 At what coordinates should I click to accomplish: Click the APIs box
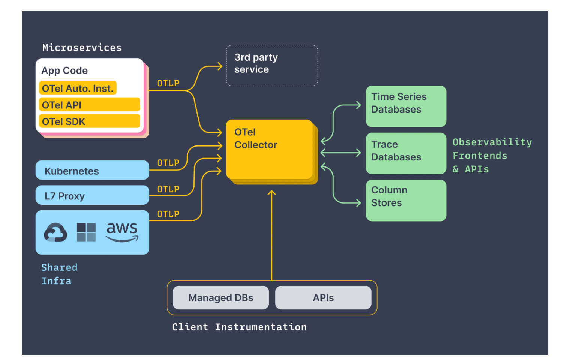(x=323, y=298)
